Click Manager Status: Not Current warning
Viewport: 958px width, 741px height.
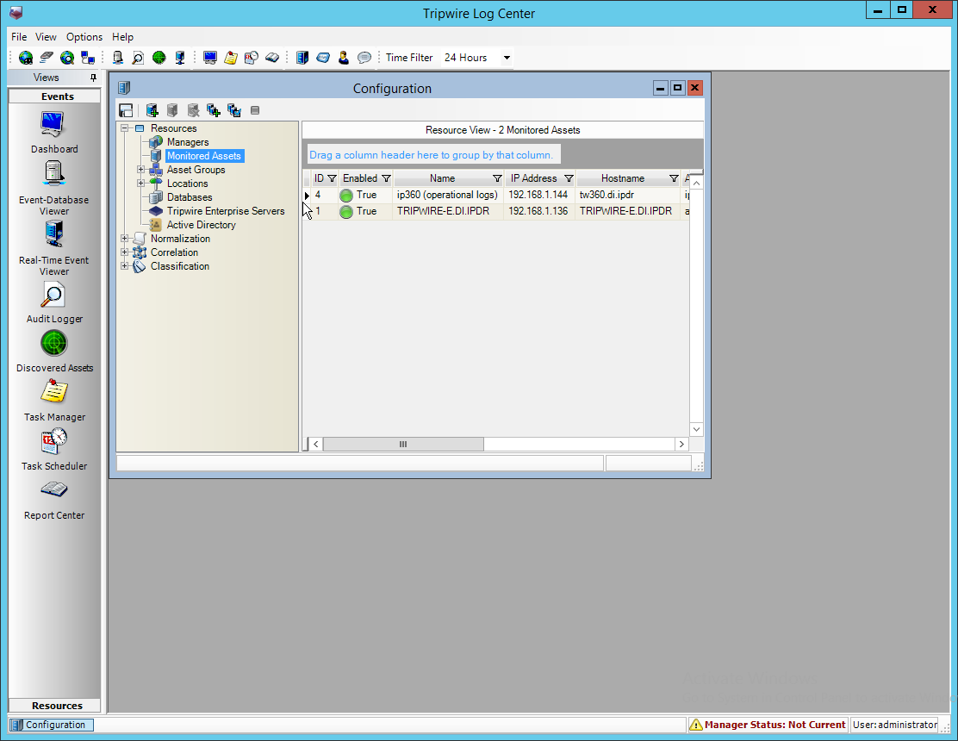click(768, 725)
